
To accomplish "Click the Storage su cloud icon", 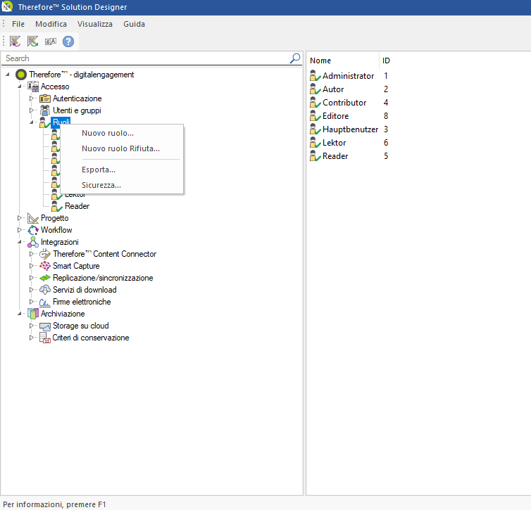I will point(45,326).
